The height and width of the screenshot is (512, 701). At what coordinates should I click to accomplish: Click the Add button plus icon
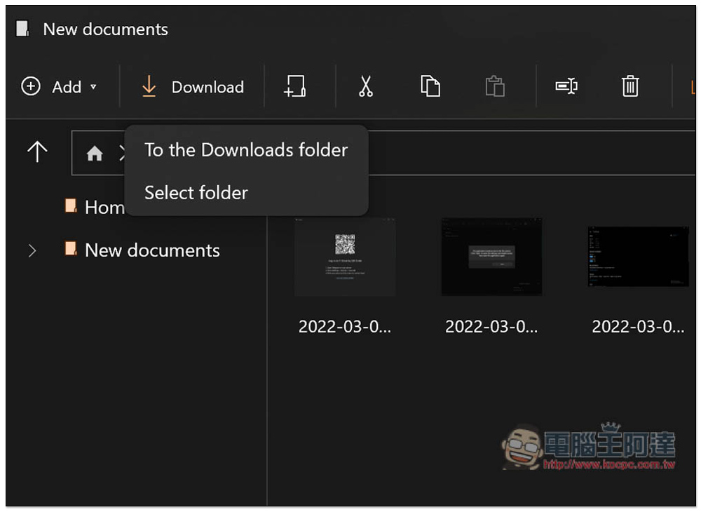(x=31, y=86)
